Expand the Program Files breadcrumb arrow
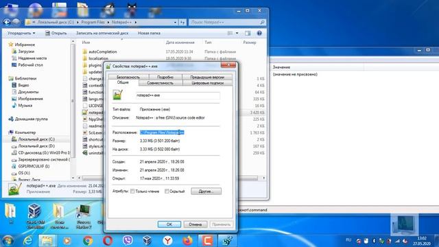Screen dimensions: 439x247 tap(108, 22)
